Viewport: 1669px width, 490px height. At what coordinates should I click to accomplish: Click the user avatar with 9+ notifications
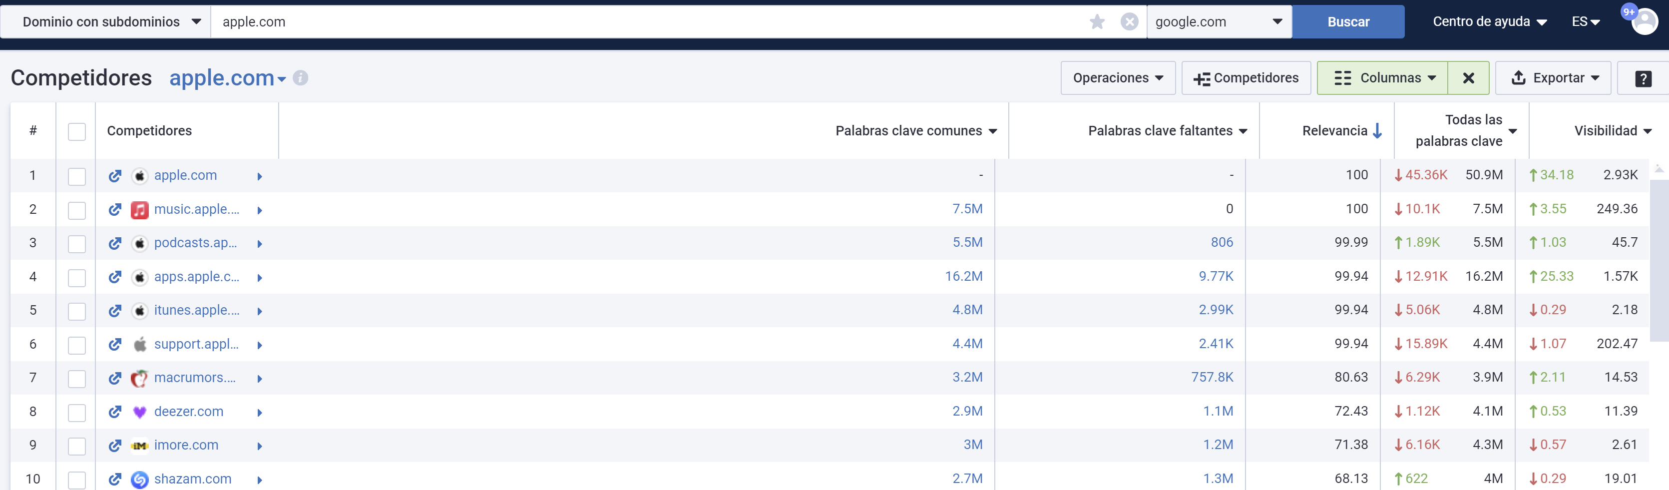(x=1645, y=21)
